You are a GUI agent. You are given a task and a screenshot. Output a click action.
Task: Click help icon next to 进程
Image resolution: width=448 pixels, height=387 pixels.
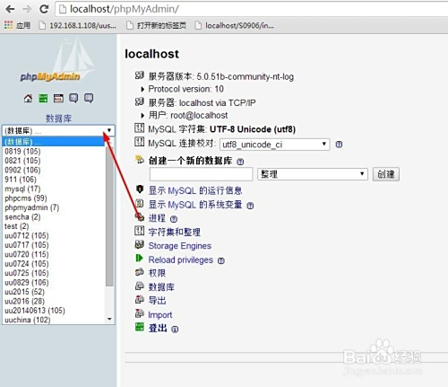(174, 219)
